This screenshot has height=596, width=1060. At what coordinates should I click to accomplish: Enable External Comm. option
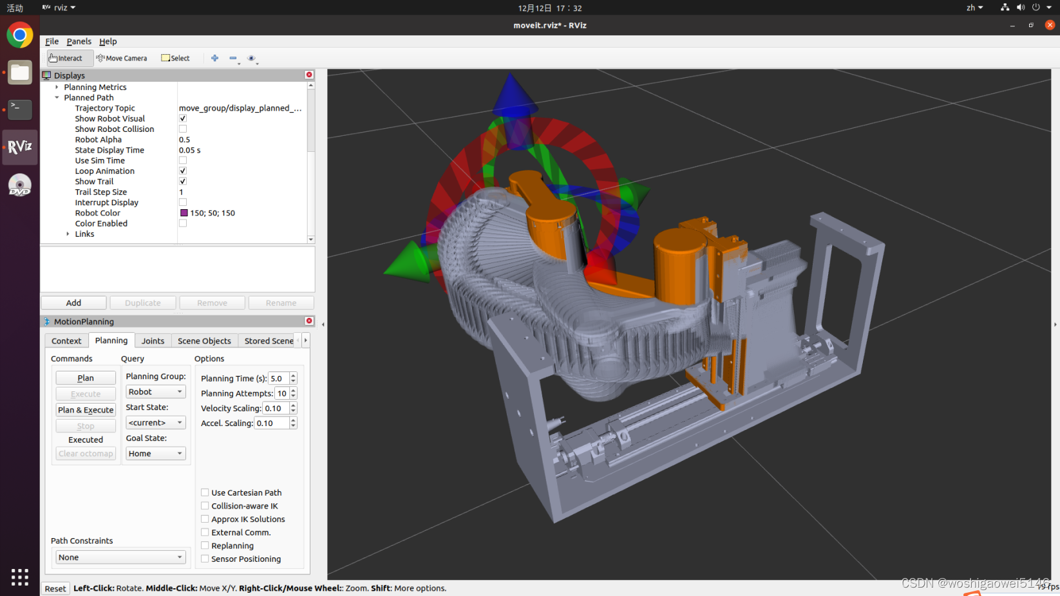(205, 532)
